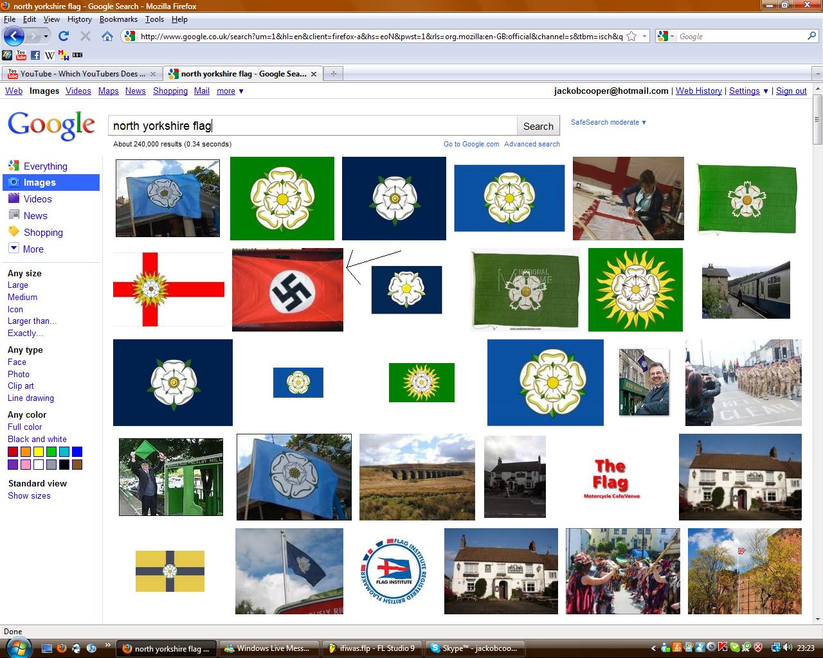Switch to FL Studio 9 in the taskbar
823x658 pixels.
371,648
